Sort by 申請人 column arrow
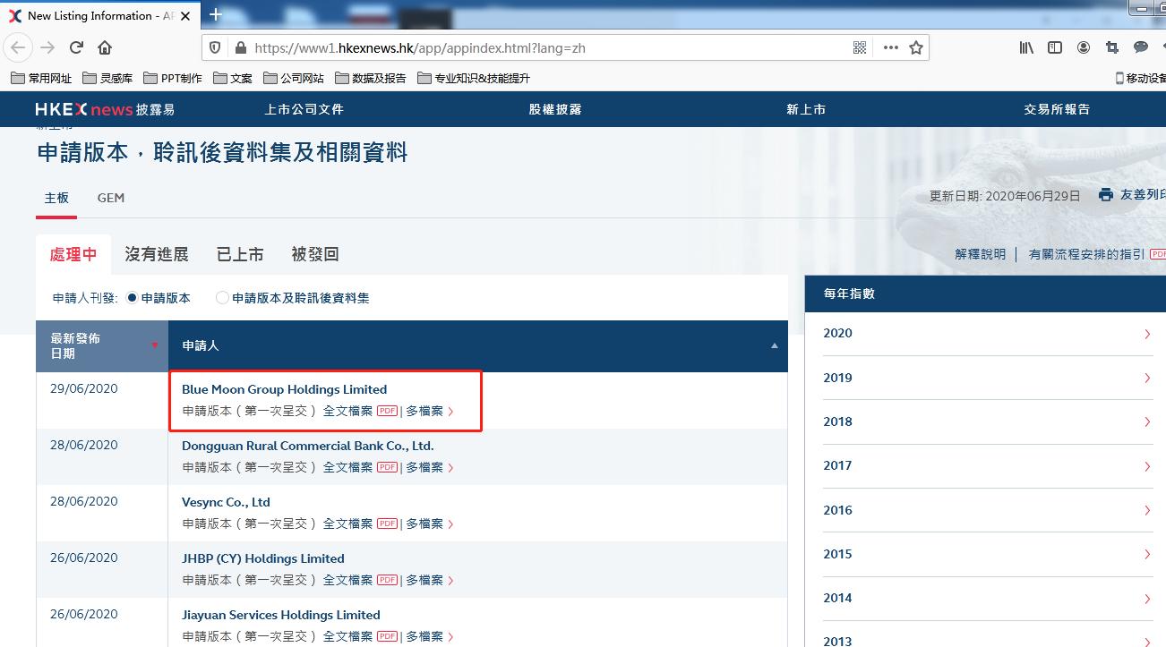Screen dimensions: 1166x647 pos(775,345)
